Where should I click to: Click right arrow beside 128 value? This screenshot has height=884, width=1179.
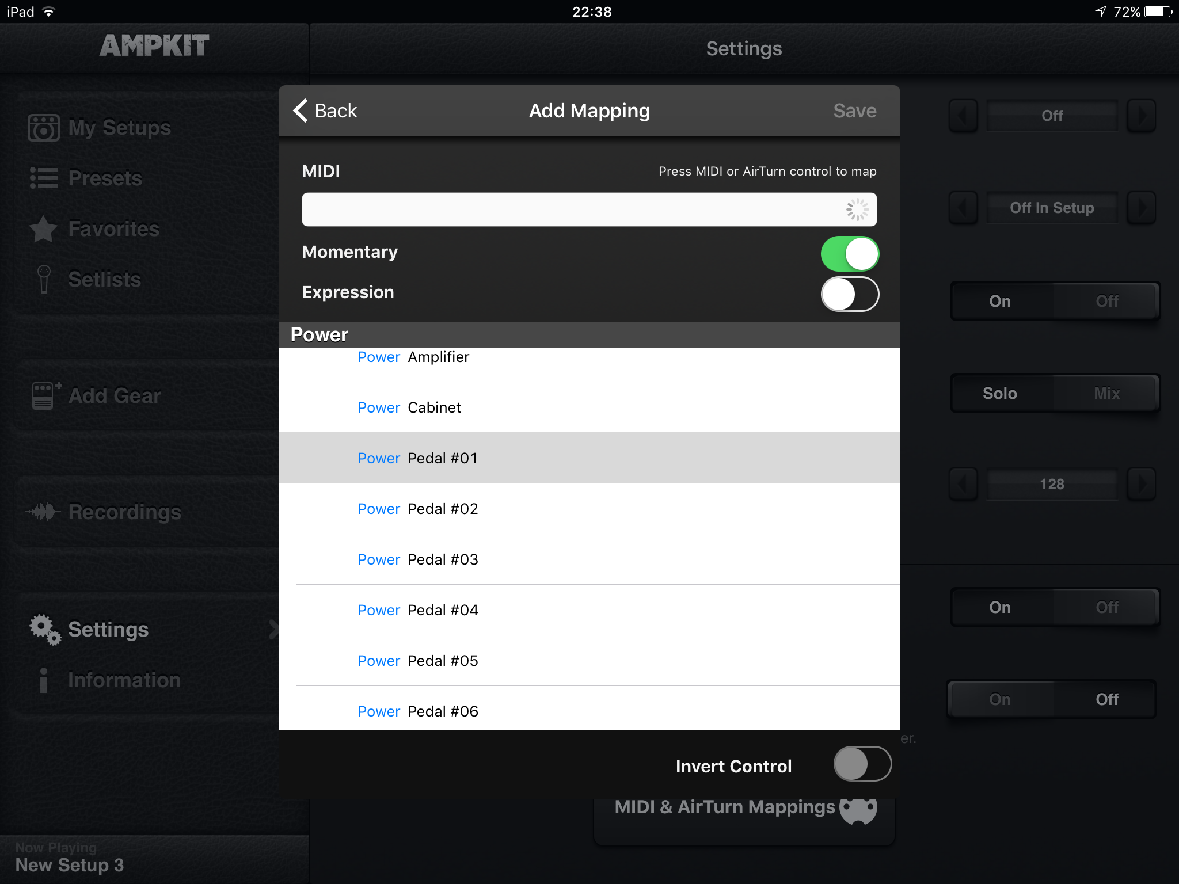pos(1141,484)
